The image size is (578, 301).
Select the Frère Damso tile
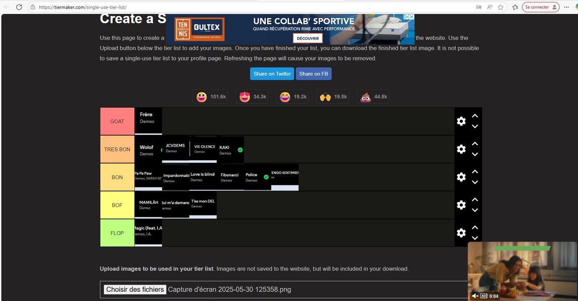(148, 121)
